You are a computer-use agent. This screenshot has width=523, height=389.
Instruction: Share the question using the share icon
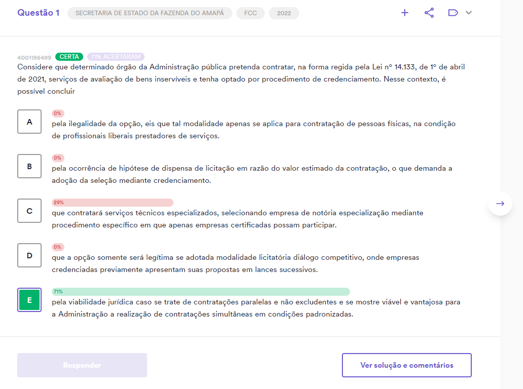click(x=429, y=13)
